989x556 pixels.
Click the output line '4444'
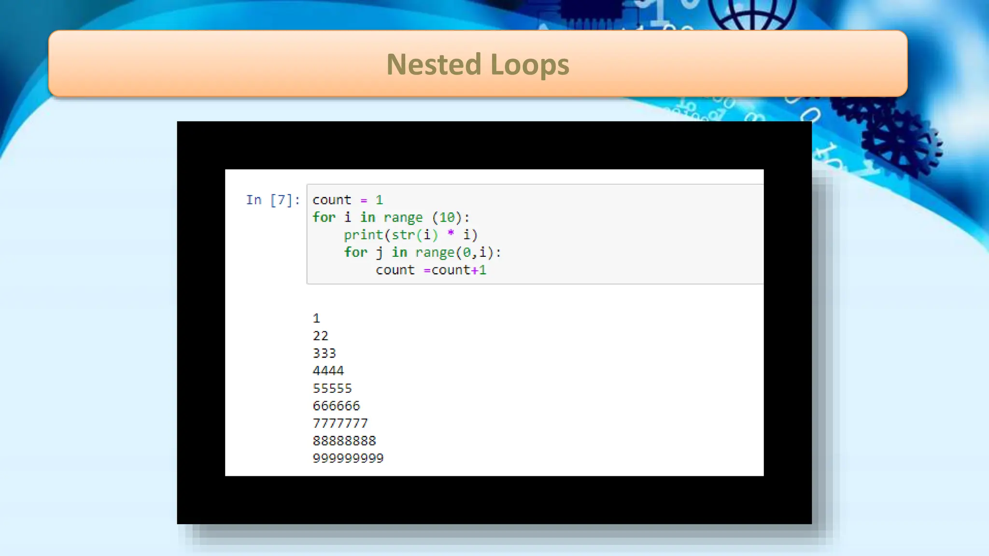coord(328,371)
